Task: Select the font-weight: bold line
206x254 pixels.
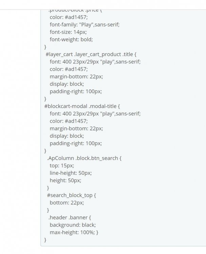Action: pyautogui.click(x=71, y=39)
